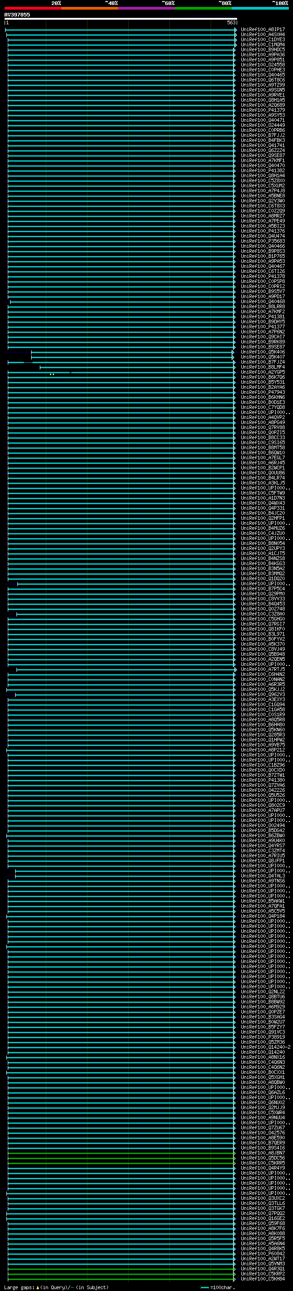Pick the green ~80% identity legend segment

point(203,8)
